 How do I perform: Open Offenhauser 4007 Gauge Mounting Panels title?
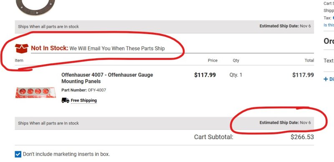click(x=107, y=78)
